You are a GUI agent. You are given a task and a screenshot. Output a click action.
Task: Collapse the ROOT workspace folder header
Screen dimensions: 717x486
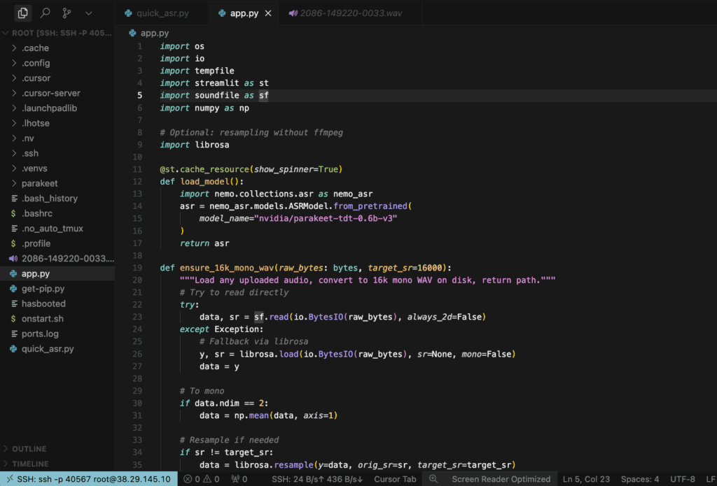(57, 33)
